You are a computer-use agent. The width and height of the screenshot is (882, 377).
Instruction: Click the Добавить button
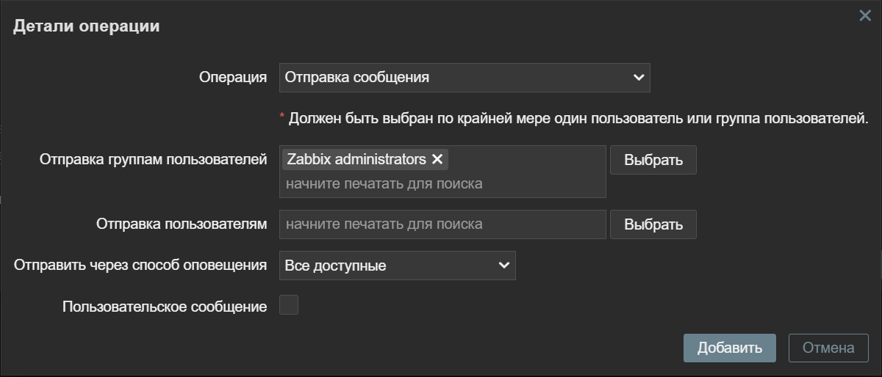(x=729, y=348)
